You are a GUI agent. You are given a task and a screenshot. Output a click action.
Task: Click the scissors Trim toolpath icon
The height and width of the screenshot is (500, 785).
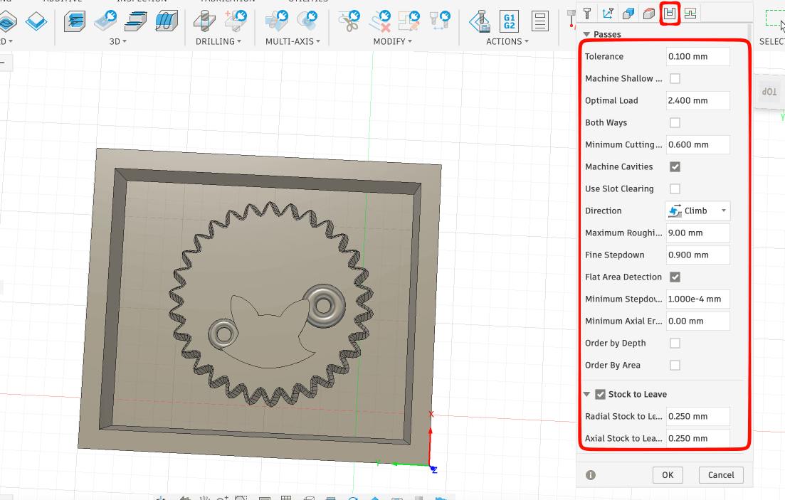(349, 21)
